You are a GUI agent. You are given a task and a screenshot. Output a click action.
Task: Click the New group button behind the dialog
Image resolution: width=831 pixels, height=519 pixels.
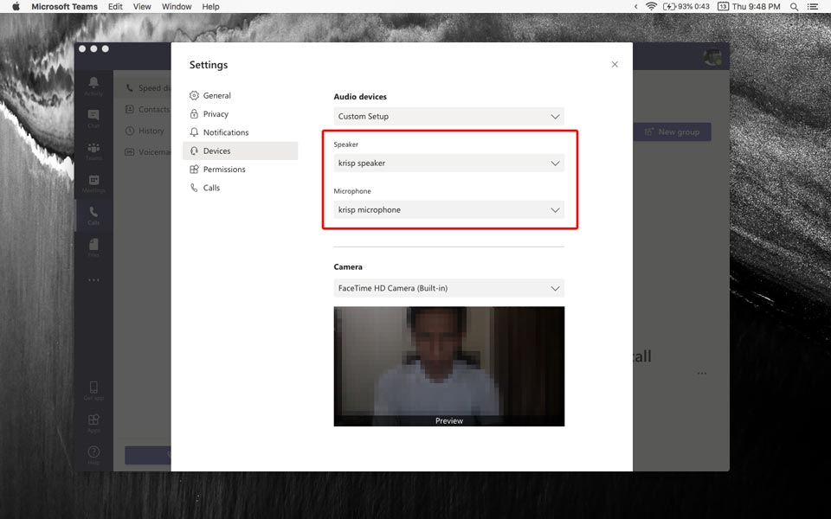click(x=672, y=131)
